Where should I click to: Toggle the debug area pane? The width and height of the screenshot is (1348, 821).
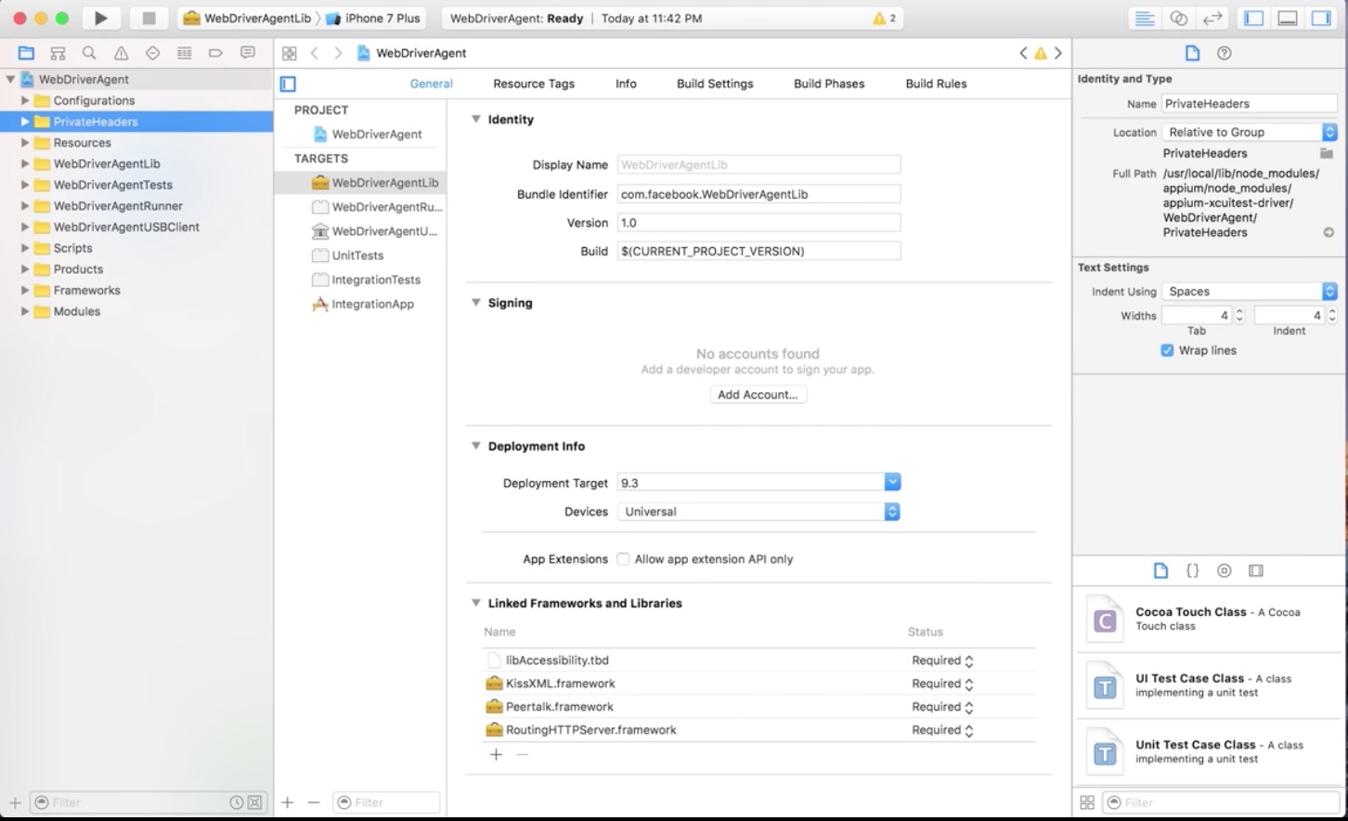[x=1288, y=18]
